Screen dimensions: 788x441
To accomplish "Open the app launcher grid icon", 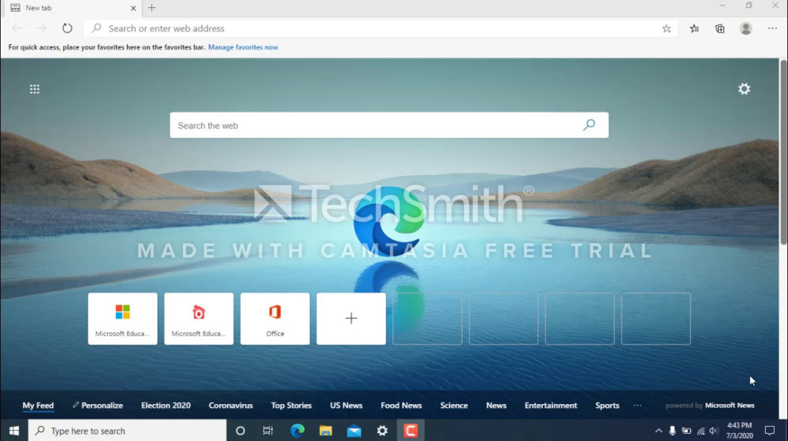I will (x=35, y=90).
